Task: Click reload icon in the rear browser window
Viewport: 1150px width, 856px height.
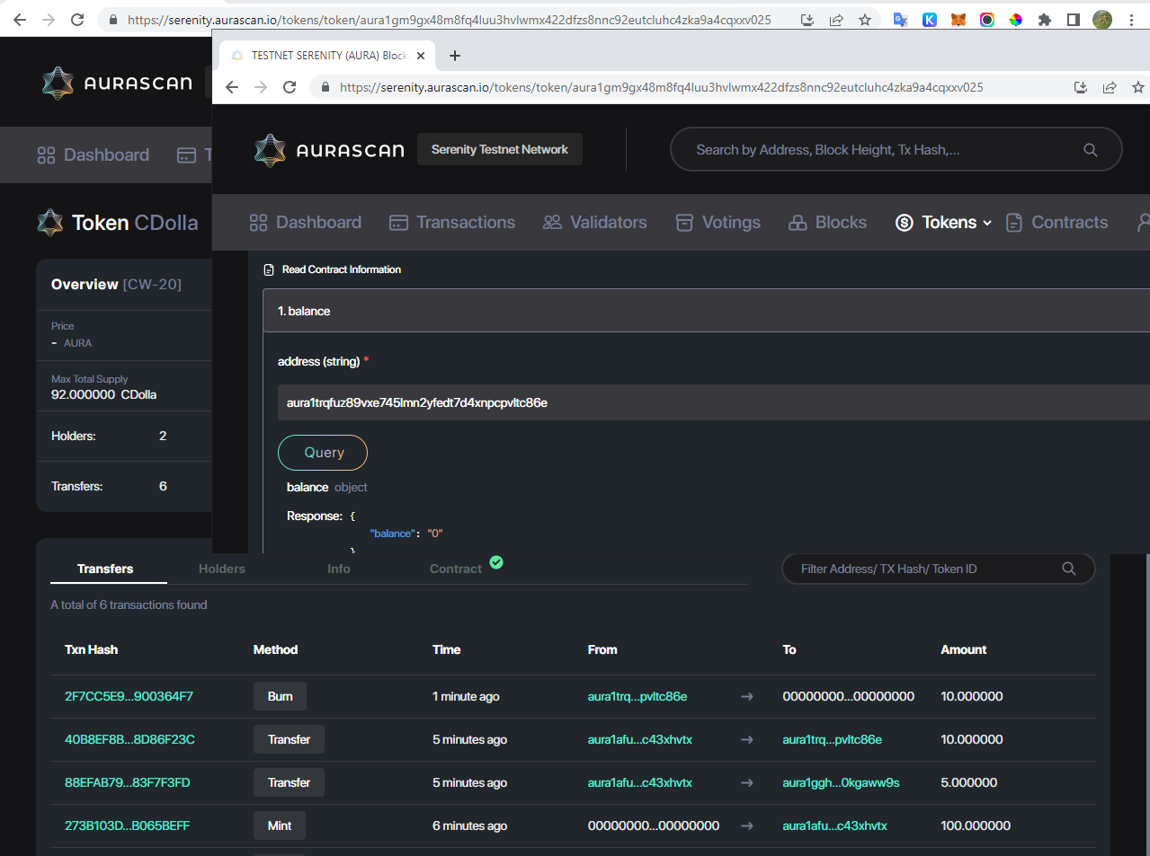Action: coord(77,20)
